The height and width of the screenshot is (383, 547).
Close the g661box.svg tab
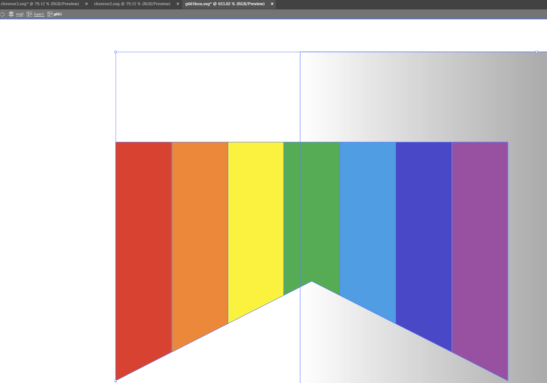click(x=272, y=4)
